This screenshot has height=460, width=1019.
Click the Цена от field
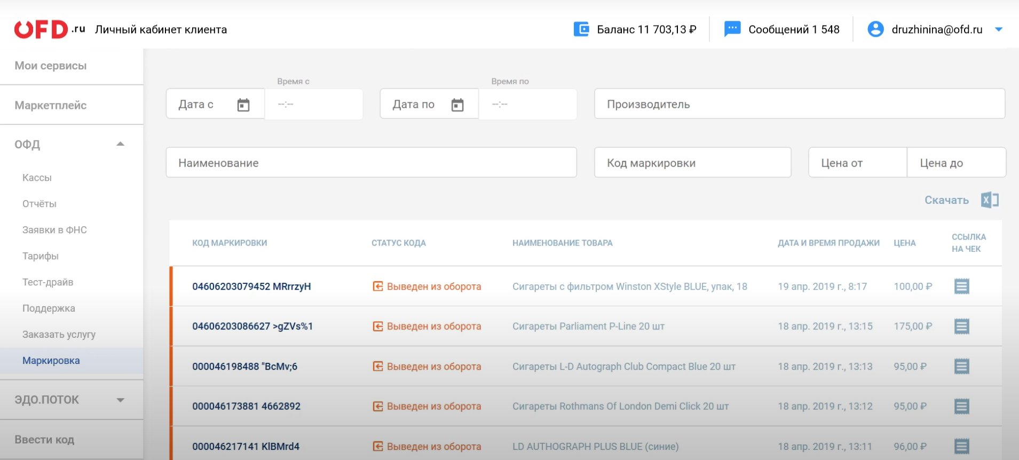[x=858, y=163]
